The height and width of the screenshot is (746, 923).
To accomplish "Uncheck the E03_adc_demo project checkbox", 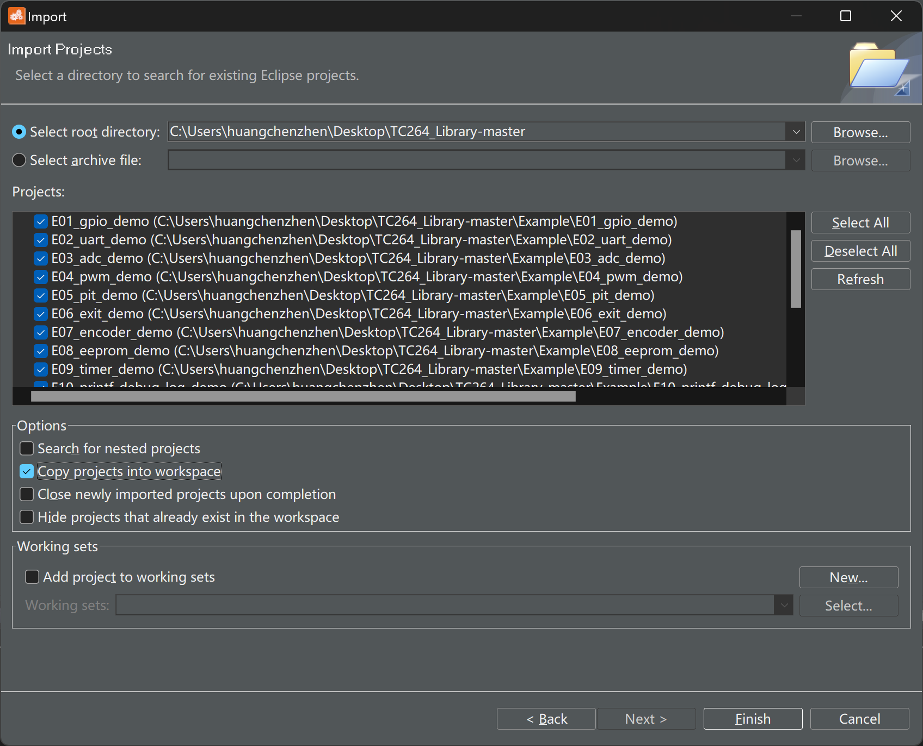I will coord(41,258).
